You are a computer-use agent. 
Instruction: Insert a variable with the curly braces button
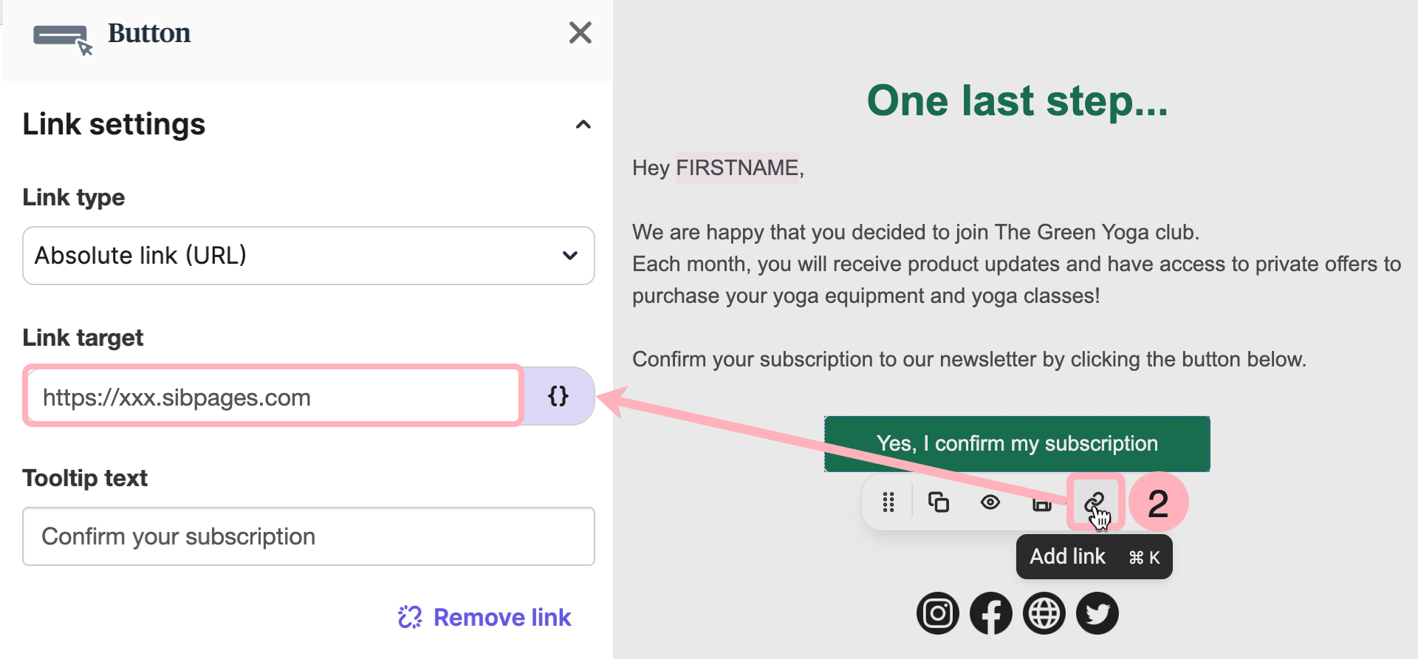point(558,396)
